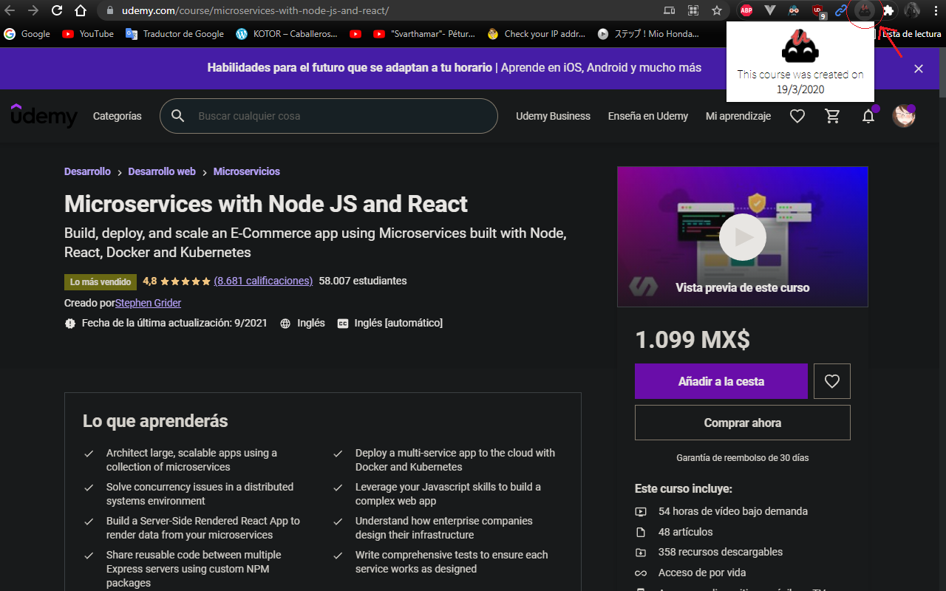This screenshot has width=946, height=591.
Task: Open the Adblock Plus extension icon
Action: tap(746, 10)
